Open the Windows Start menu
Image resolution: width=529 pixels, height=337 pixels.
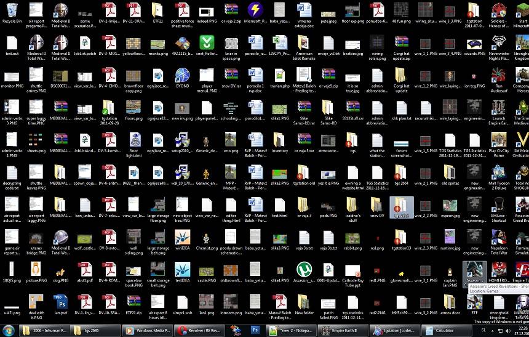pos(9,330)
